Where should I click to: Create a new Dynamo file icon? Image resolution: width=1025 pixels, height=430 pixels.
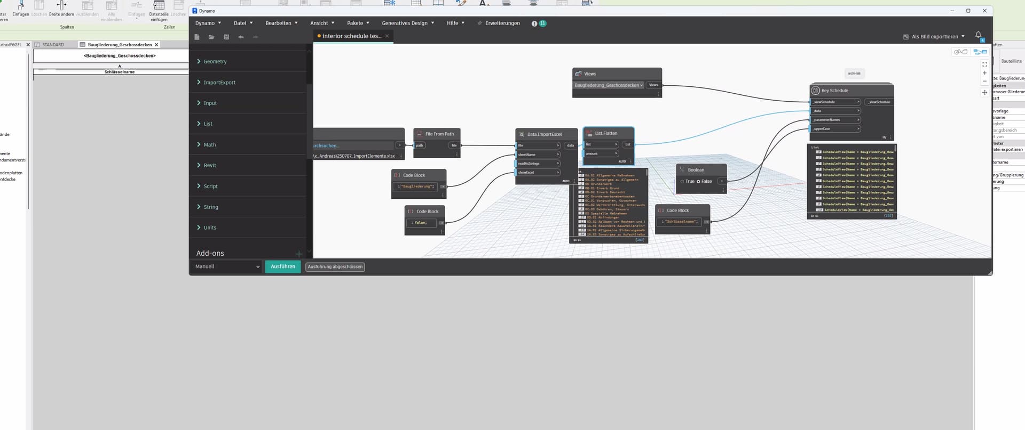point(197,37)
